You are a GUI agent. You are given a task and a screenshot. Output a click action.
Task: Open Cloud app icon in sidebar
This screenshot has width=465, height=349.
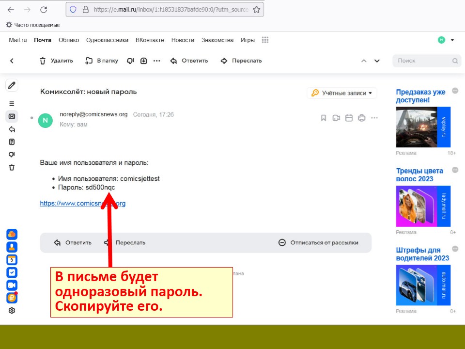tap(12, 235)
